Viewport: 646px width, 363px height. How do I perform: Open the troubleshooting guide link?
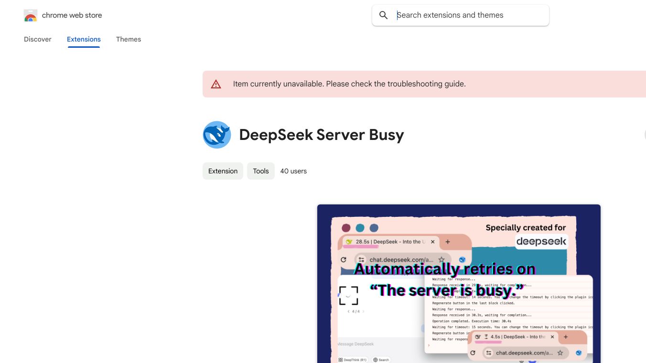coord(426,84)
